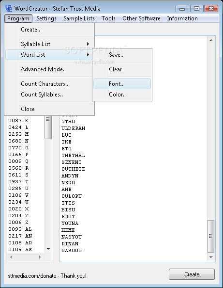This screenshot has width=223, height=288.
Task: Click syllable list vertical scrollbar thumb
Action: point(48,127)
